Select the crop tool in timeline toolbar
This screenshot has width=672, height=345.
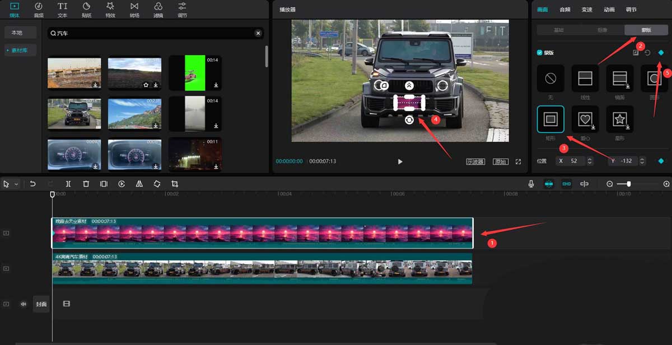click(x=175, y=184)
